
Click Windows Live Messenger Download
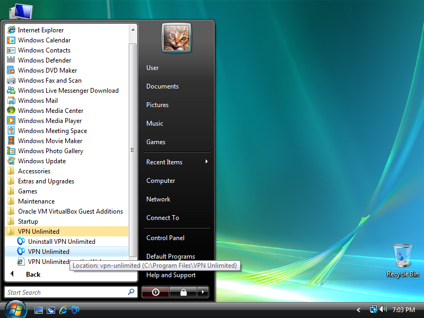click(67, 90)
